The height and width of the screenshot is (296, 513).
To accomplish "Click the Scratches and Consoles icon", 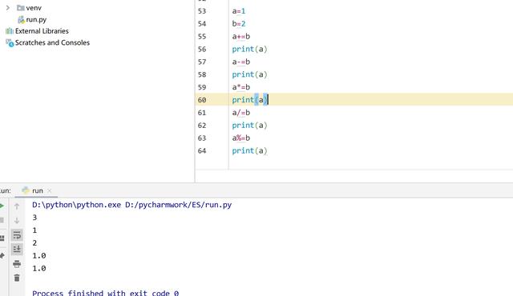I will point(10,42).
